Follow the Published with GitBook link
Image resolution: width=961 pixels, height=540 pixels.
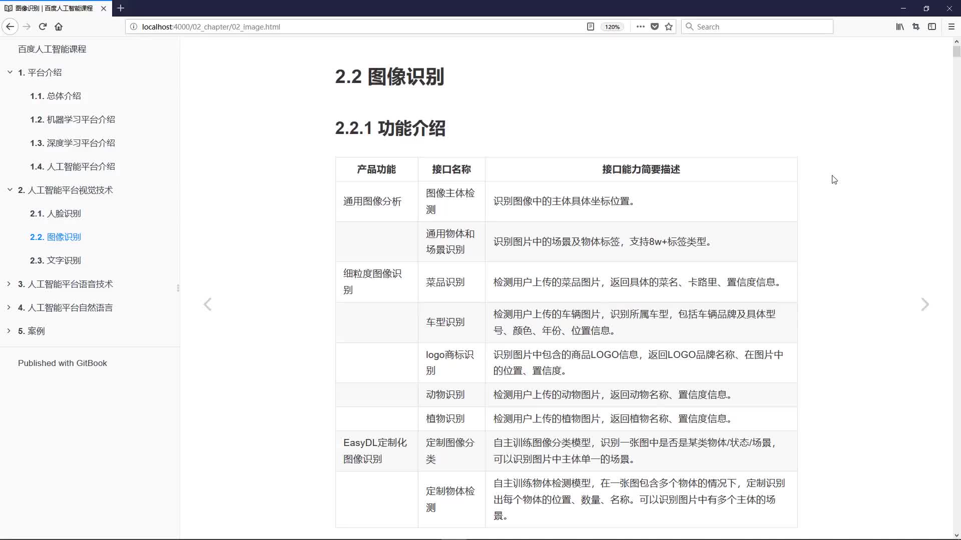63,363
